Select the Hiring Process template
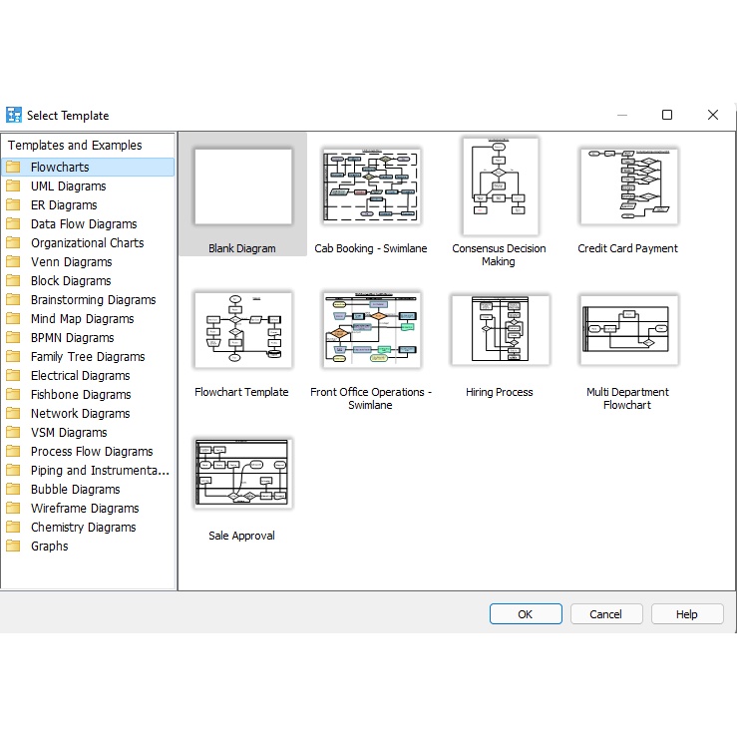Screen dimensions: 737x737 point(499,329)
